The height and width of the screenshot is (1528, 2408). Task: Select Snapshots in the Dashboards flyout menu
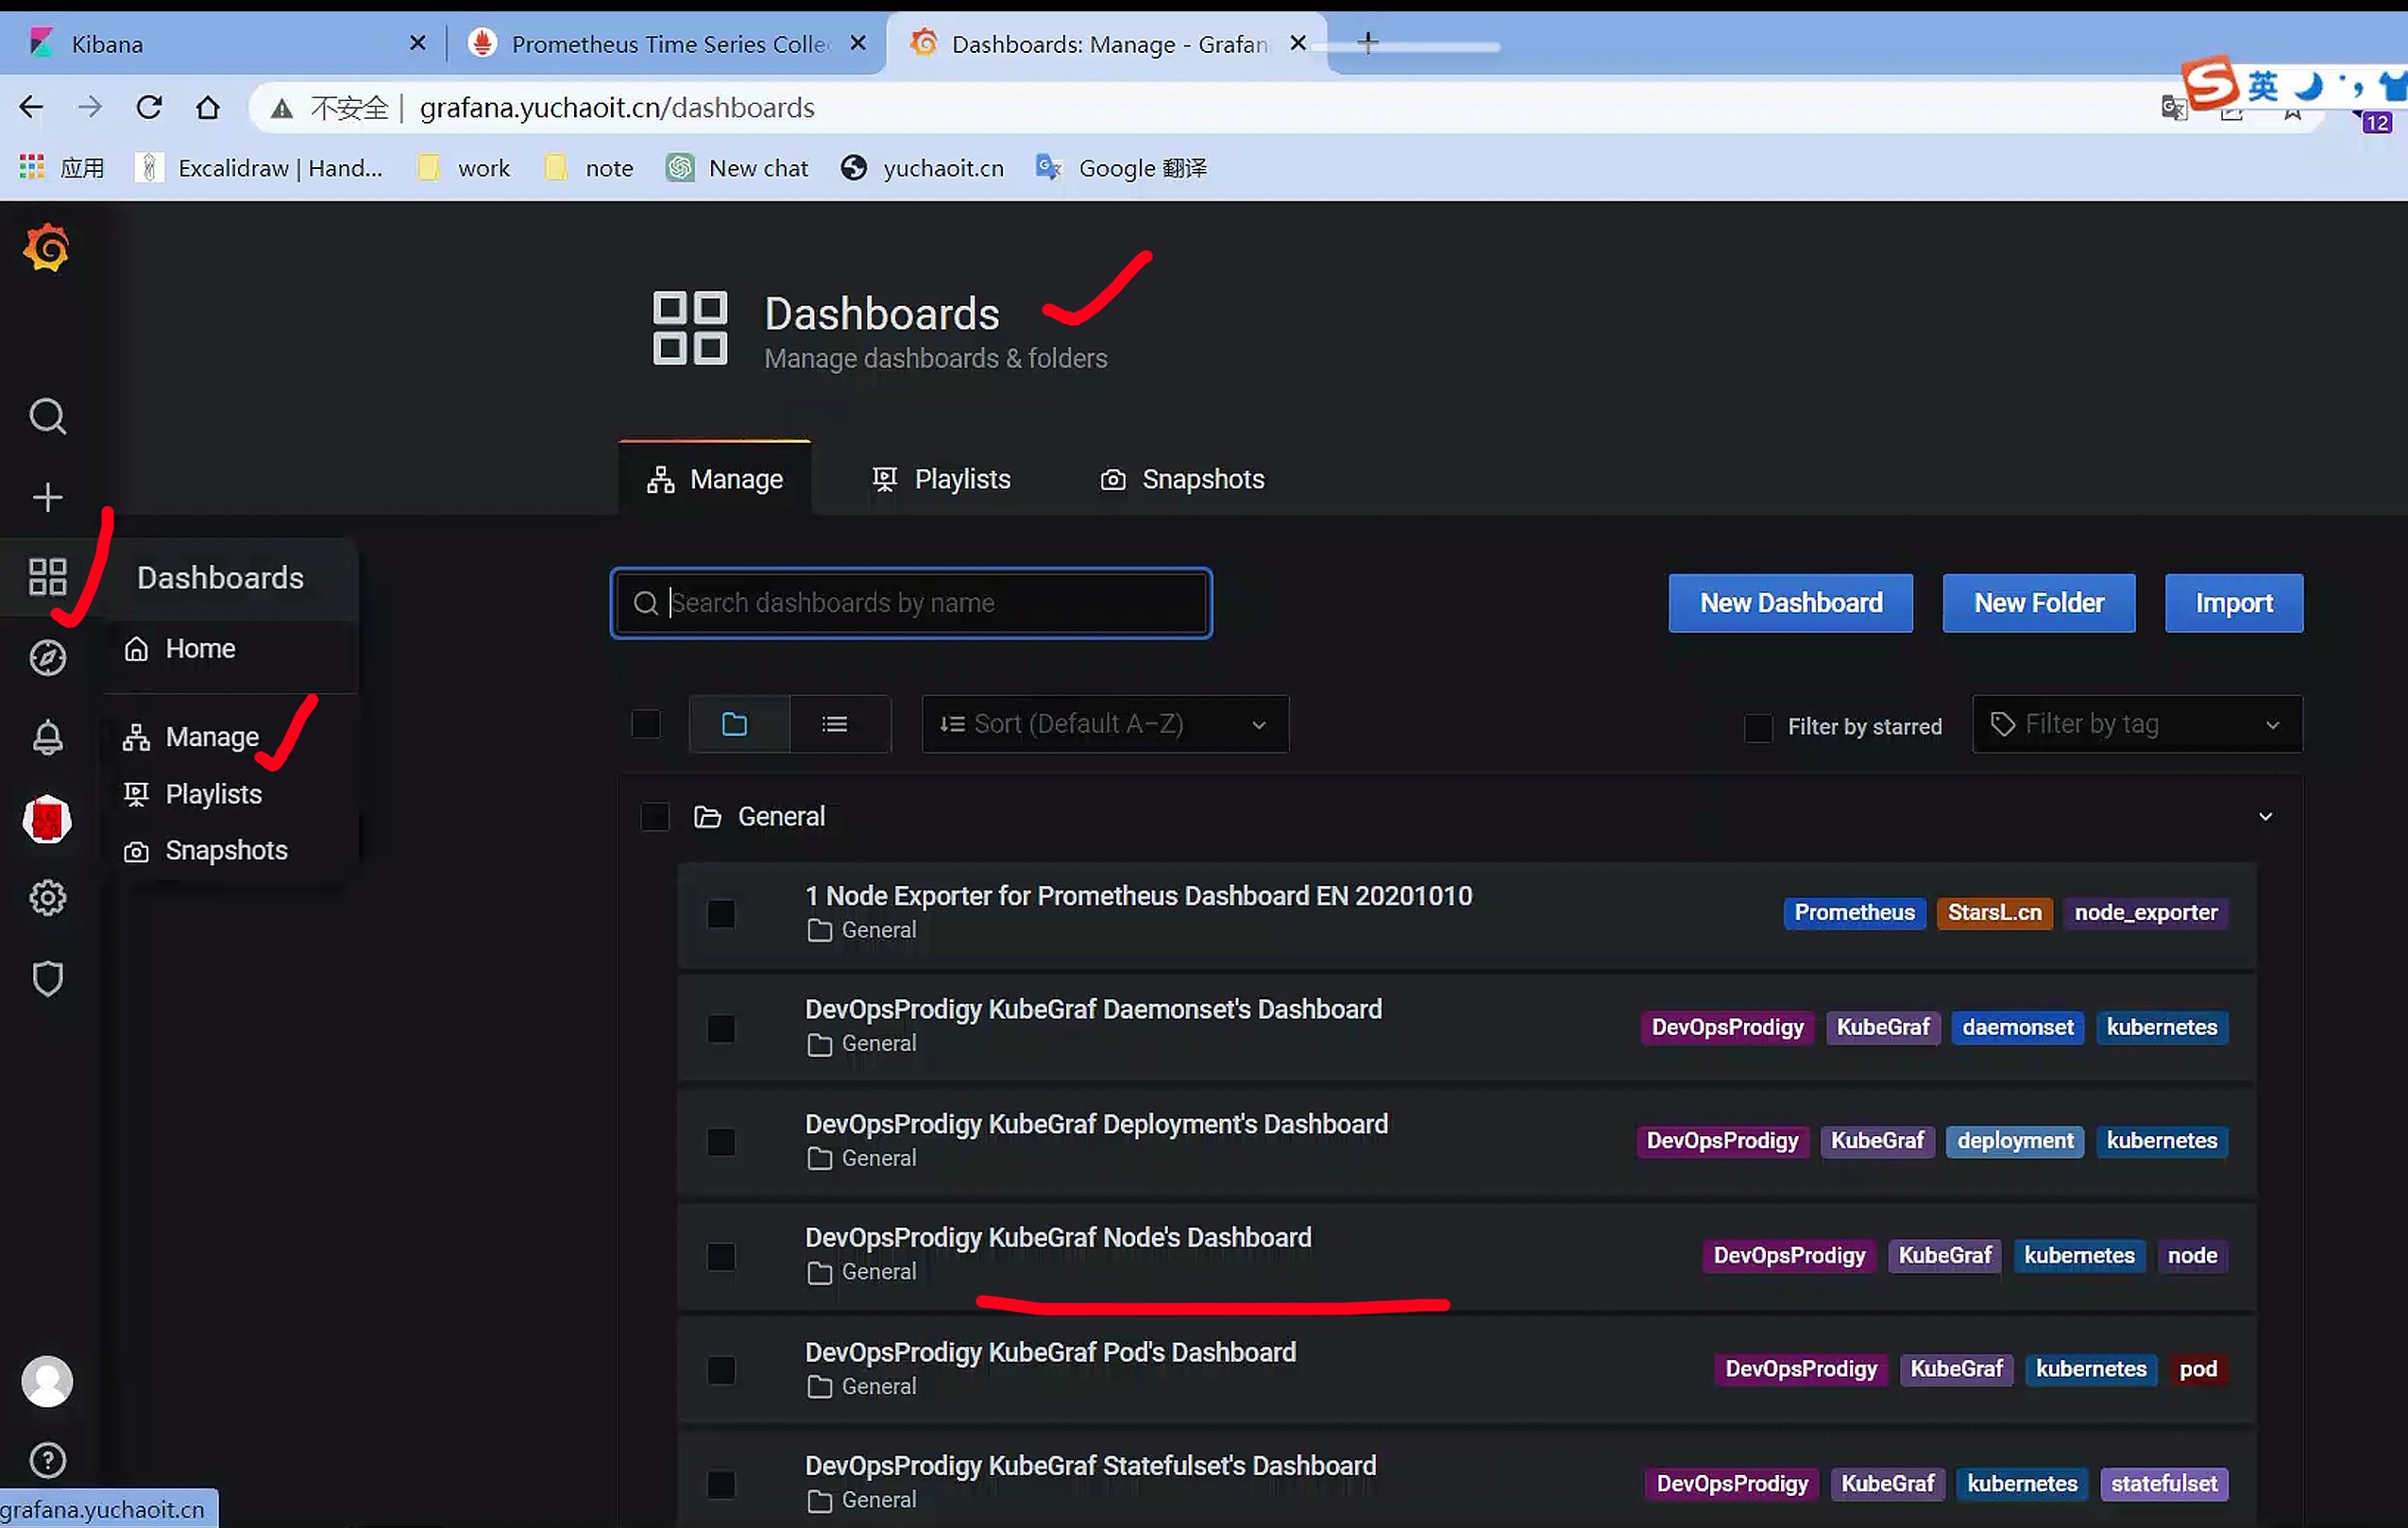(226, 850)
